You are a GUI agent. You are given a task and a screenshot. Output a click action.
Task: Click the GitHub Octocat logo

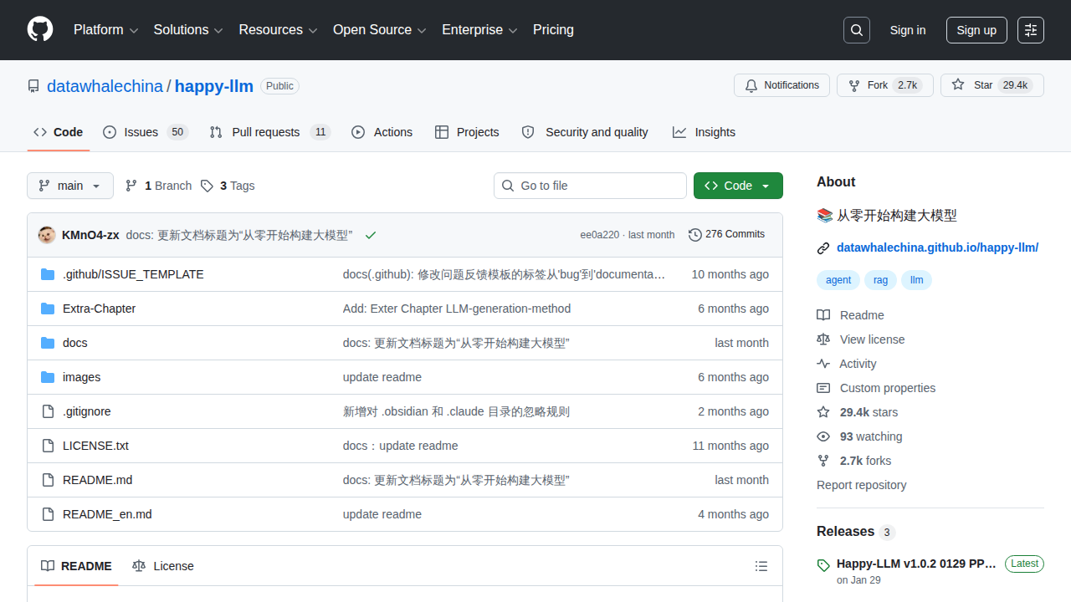tap(40, 30)
